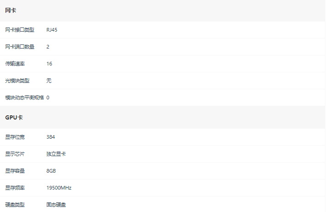Click the RJ45 value
This screenshot has height=212, width=329.
(52, 30)
